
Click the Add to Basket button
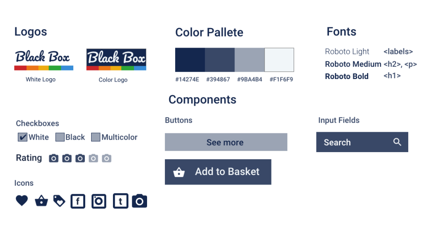point(218,172)
